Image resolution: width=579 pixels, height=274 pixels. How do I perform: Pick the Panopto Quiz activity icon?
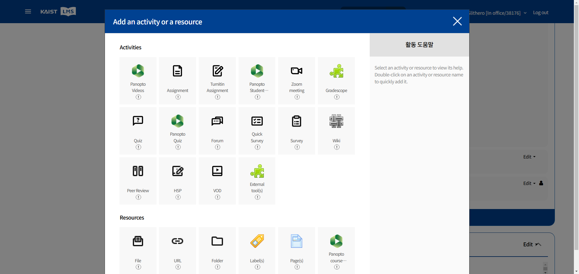click(x=178, y=121)
